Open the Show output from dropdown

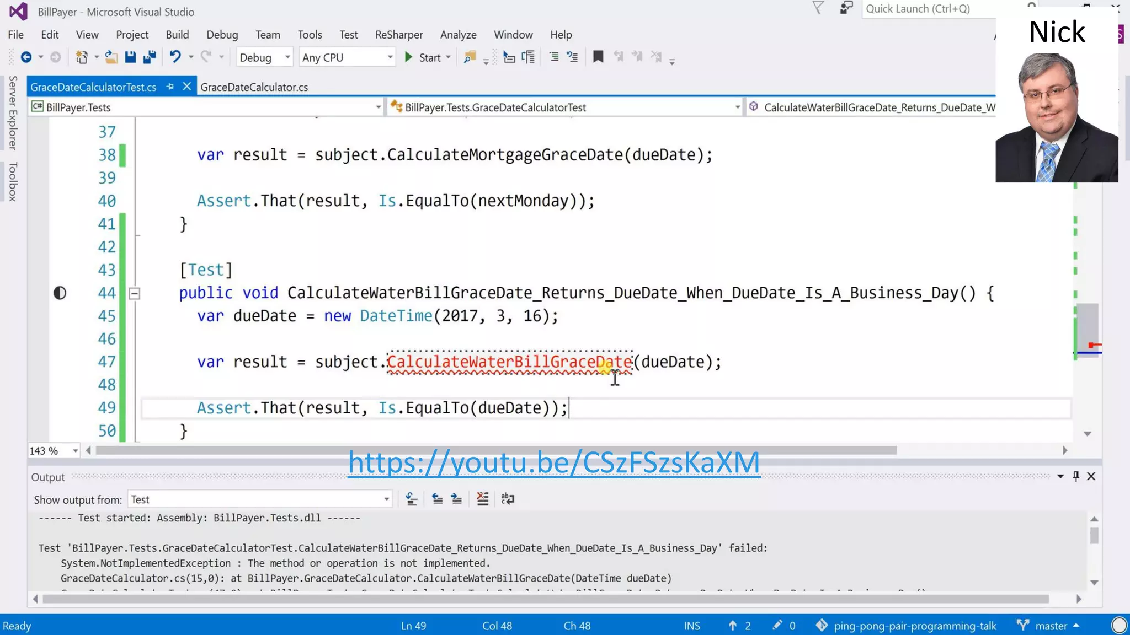[x=259, y=499]
